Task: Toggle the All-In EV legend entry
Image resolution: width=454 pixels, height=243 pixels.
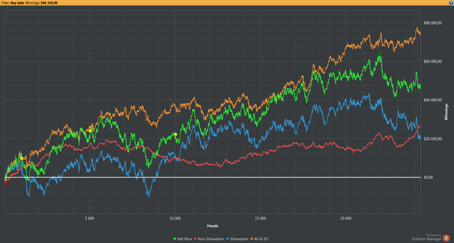Action: tap(259, 238)
